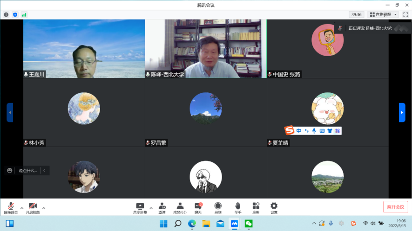Open meeting 设置 settings gear
412x231 pixels.
[274, 207]
